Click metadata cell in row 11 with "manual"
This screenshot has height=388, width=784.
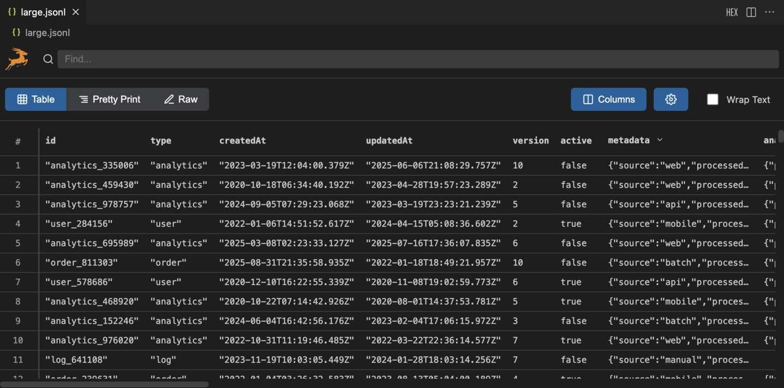point(678,360)
